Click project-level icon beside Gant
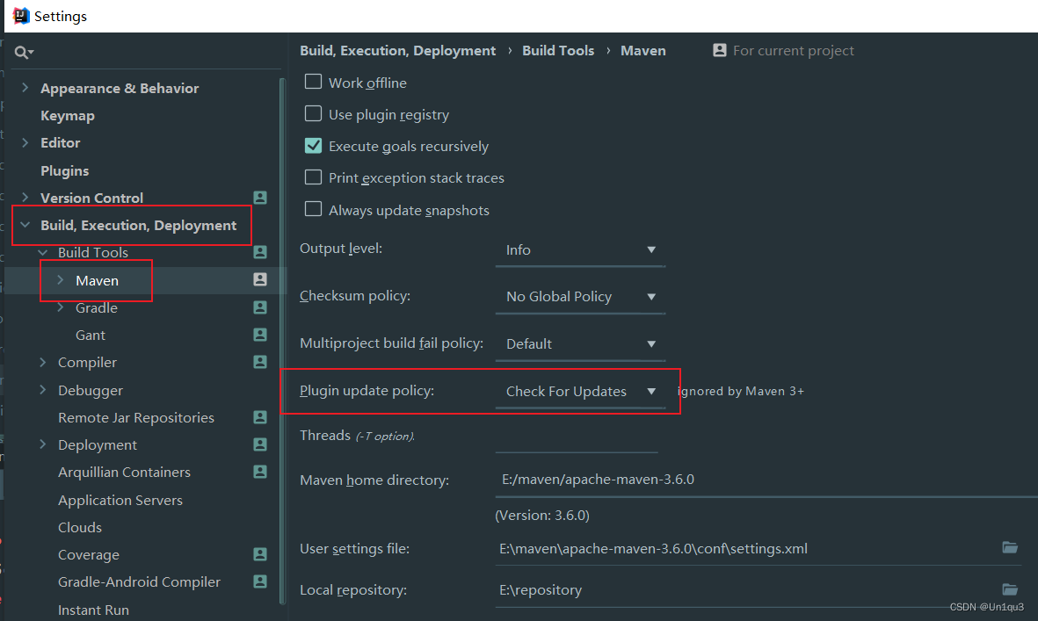 [x=260, y=335]
